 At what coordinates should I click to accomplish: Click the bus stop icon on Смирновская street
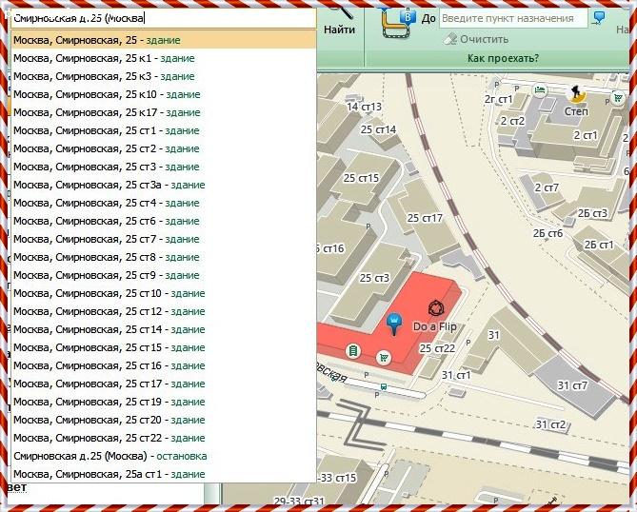click(x=382, y=386)
